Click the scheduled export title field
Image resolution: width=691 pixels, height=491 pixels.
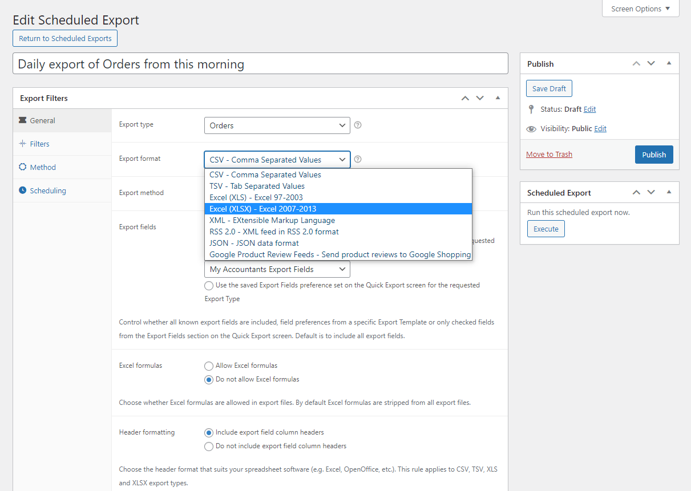[x=260, y=64]
